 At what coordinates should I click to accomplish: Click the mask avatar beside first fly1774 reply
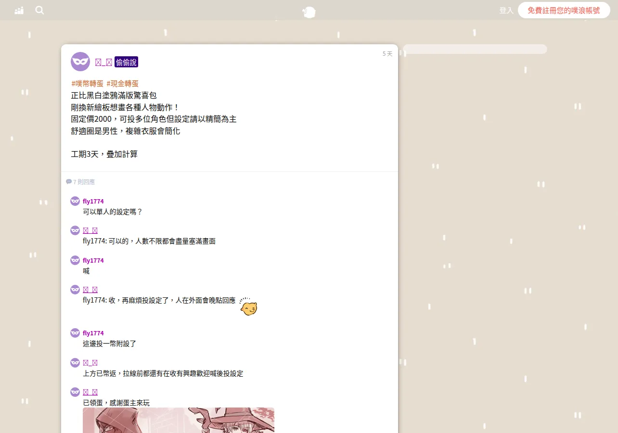pyautogui.click(x=75, y=201)
